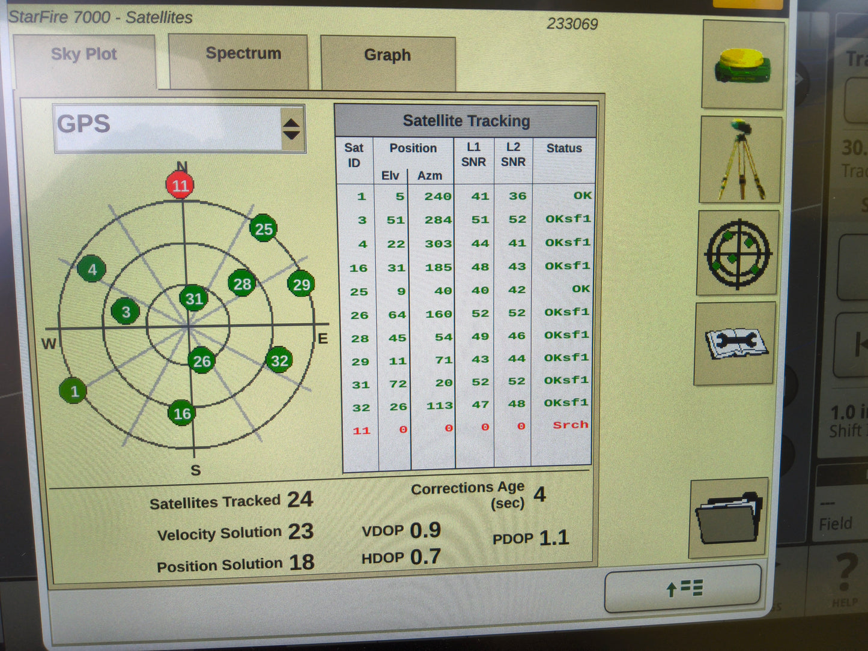Viewport: 868px width, 651px height.
Task: Open the folder icon button
Action: (x=729, y=518)
